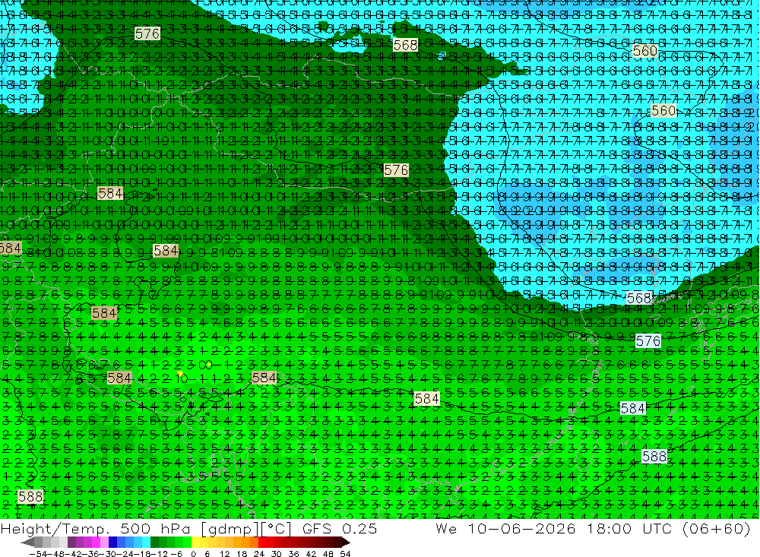Click the '54' value on the temperature scale
This screenshot has height=557, width=760.
pyautogui.click(x=345, y=554)
